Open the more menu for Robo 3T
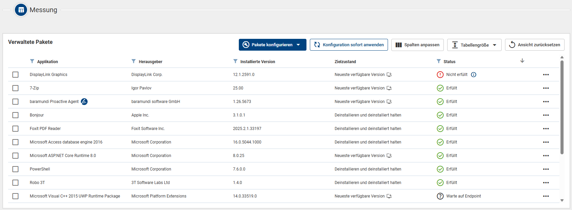The image size is (572, 210). 546,183
